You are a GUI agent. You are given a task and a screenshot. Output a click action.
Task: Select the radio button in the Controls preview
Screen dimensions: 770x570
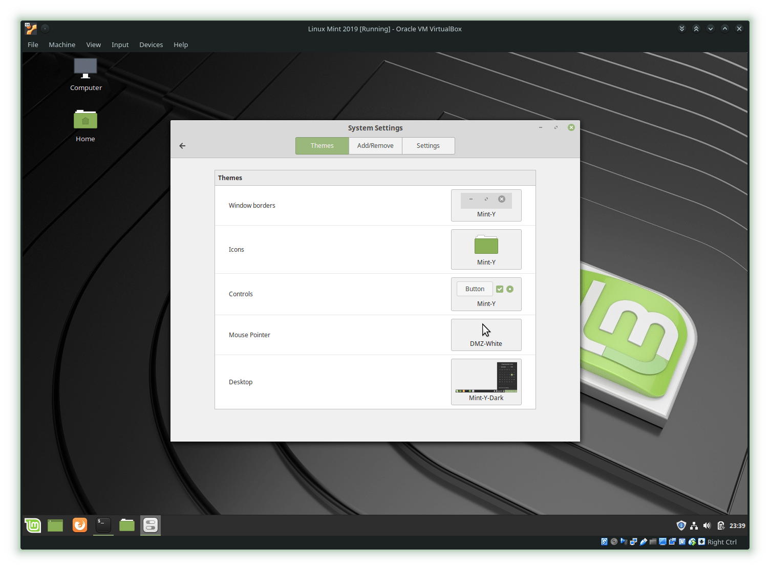pyautogui.click(x=509, y=289)
